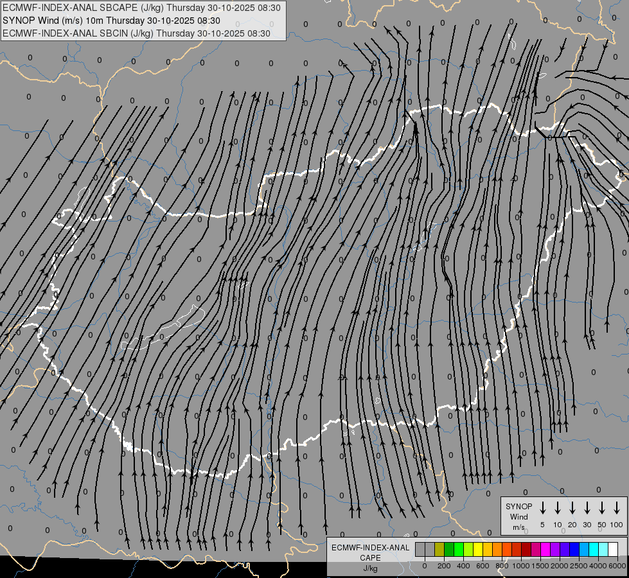Click the 50 m/s wind arrow in legend
Image resolution: width=629 pixels, height=578 pixels.
click(602, 508)
